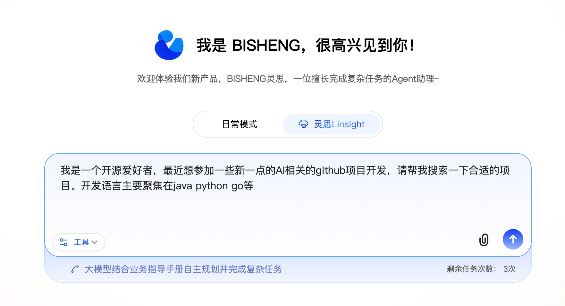Collapse the tools menu chevron
Image resolution: width=565 pixels, height=306 pixels.
[x=95, y=242]
